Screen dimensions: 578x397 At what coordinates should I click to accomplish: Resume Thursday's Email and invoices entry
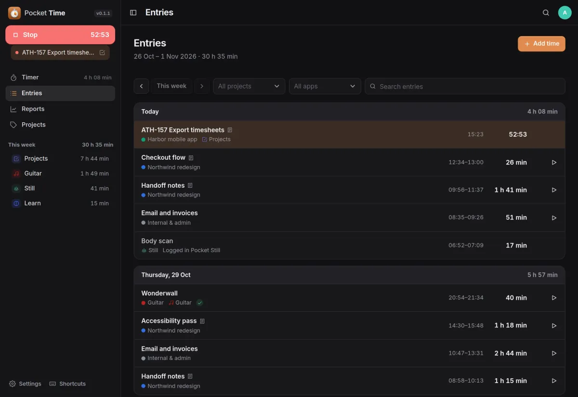[554, 353]
